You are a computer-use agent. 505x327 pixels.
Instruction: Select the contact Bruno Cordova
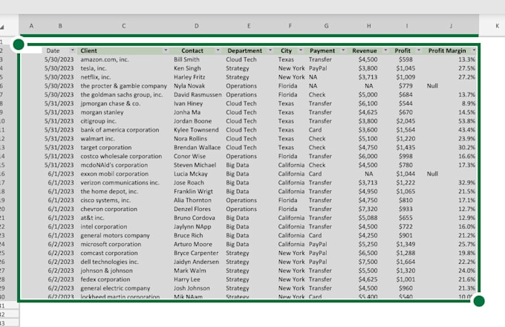[195, 218]
